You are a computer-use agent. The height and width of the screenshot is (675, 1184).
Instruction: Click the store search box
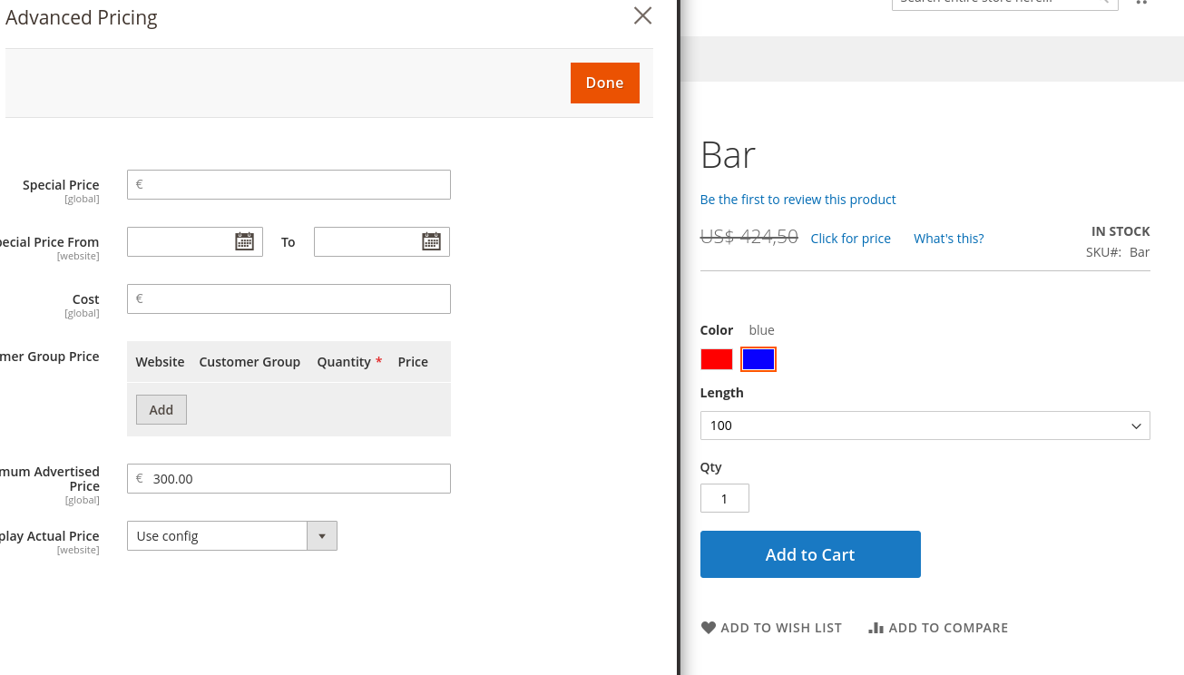1005,4
